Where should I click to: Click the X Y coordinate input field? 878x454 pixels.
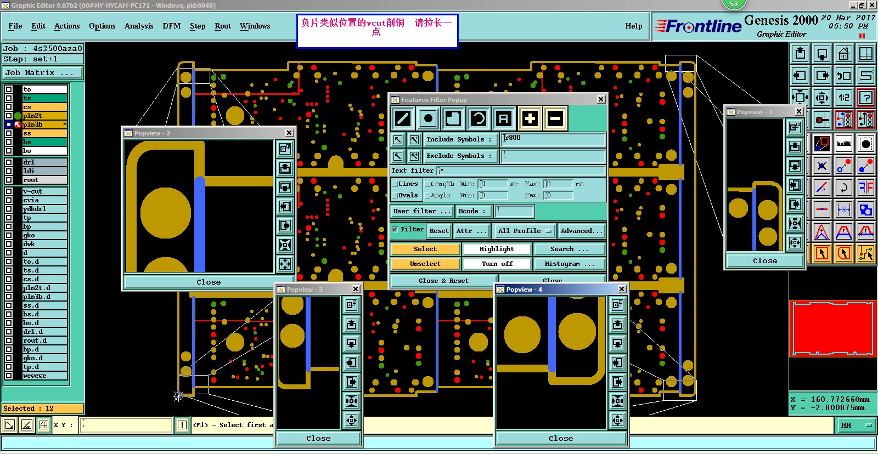127,425
